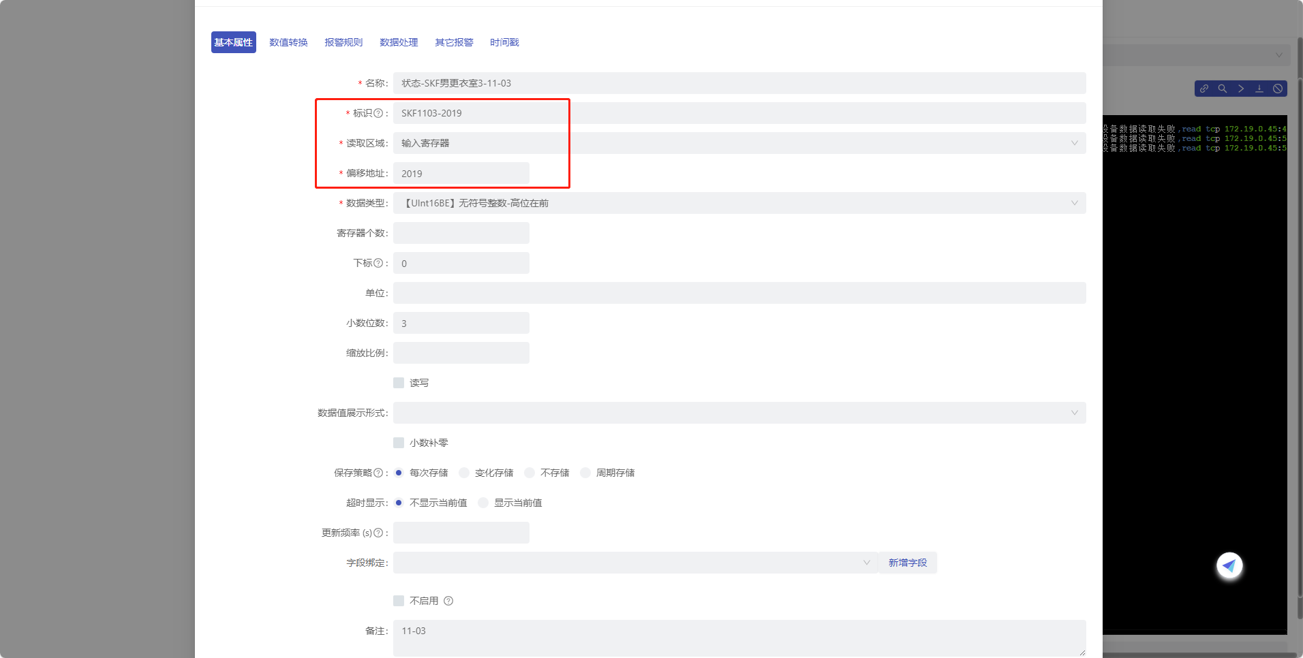
Task: Toggle the 读写 checkbox
Action: pyautogui.click(x=399, y=383)
